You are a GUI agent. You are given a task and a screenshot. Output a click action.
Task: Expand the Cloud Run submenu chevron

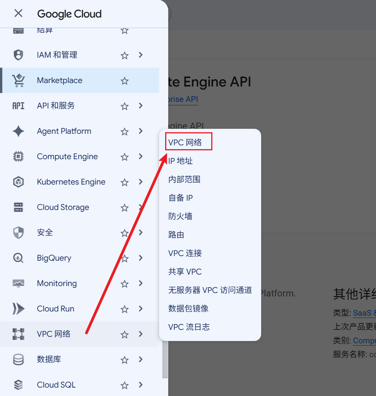tap(141, 309)
